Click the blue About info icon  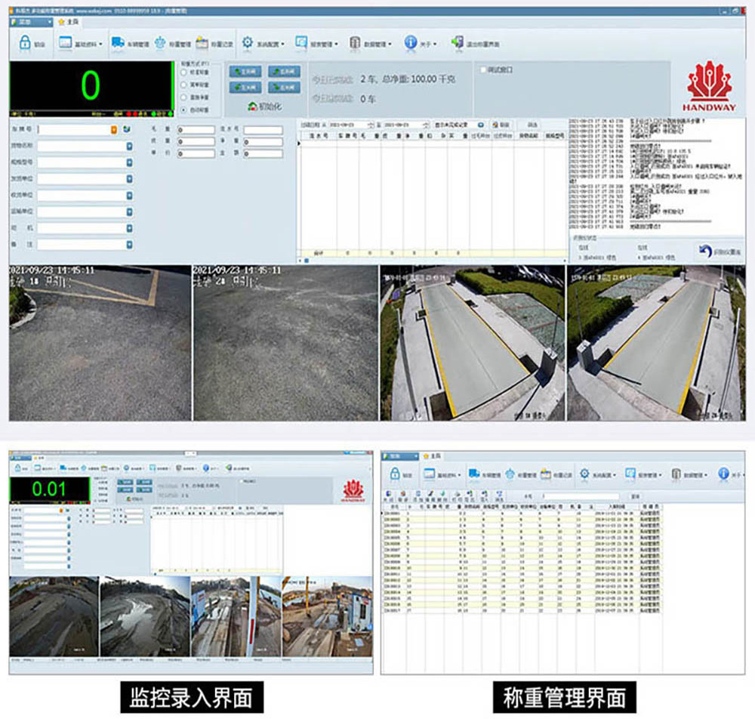[410, 44]
